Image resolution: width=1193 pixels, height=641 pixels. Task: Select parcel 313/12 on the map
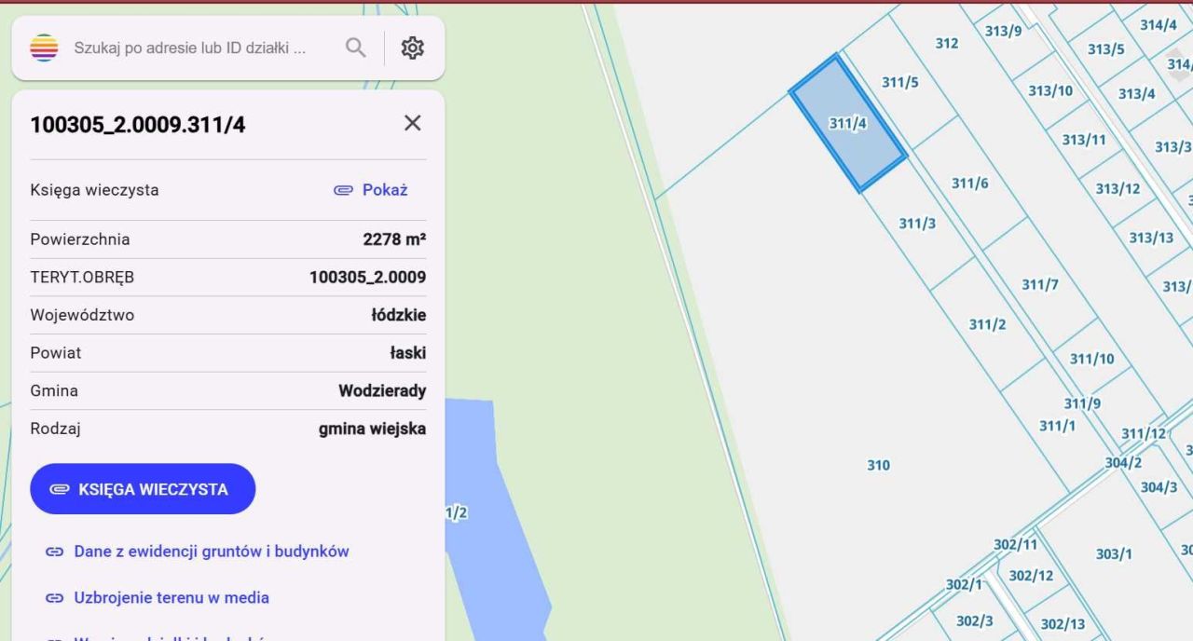(1118, 188)
